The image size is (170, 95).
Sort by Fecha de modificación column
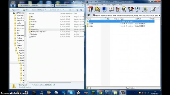(66, 13)
